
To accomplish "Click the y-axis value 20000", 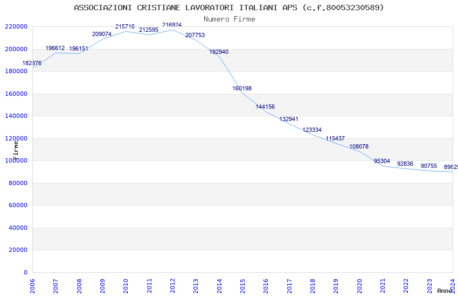I will (18, 250).
